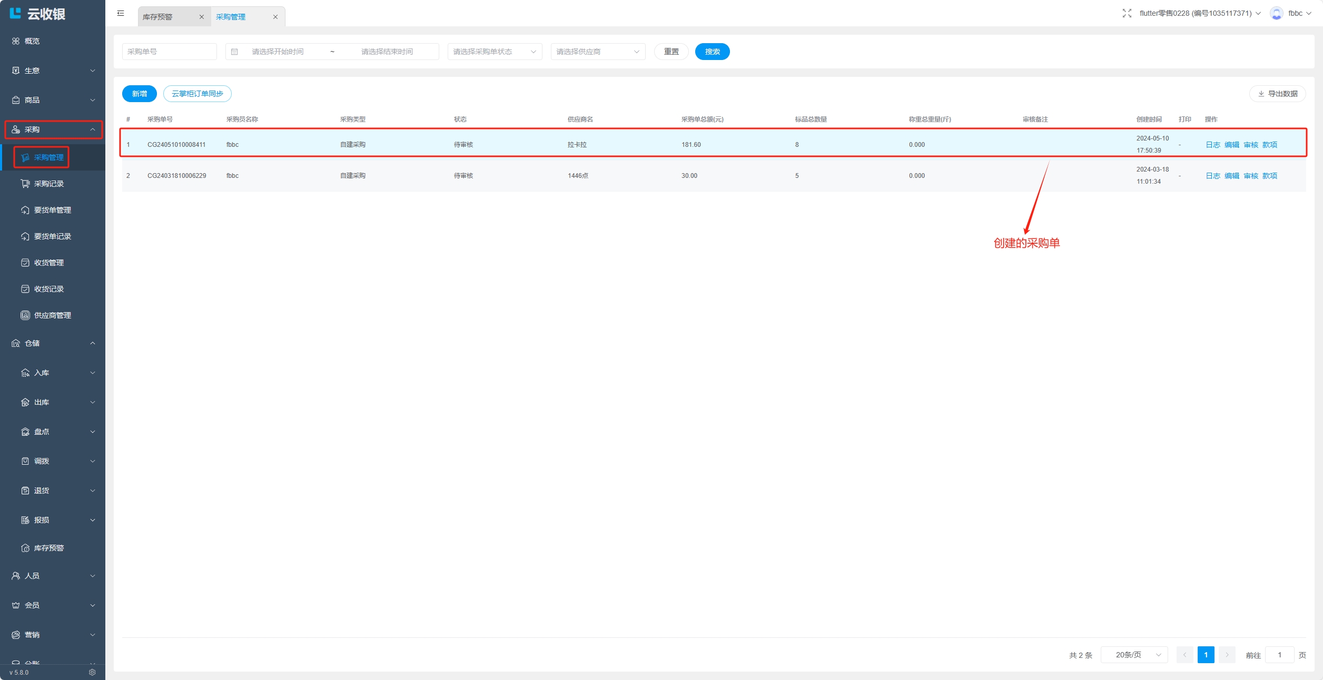Close the 库存预警 tab

[x=201, y=17]
